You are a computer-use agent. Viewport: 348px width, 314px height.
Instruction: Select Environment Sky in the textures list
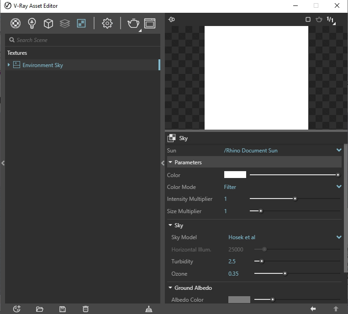click(x=82, y=65)
